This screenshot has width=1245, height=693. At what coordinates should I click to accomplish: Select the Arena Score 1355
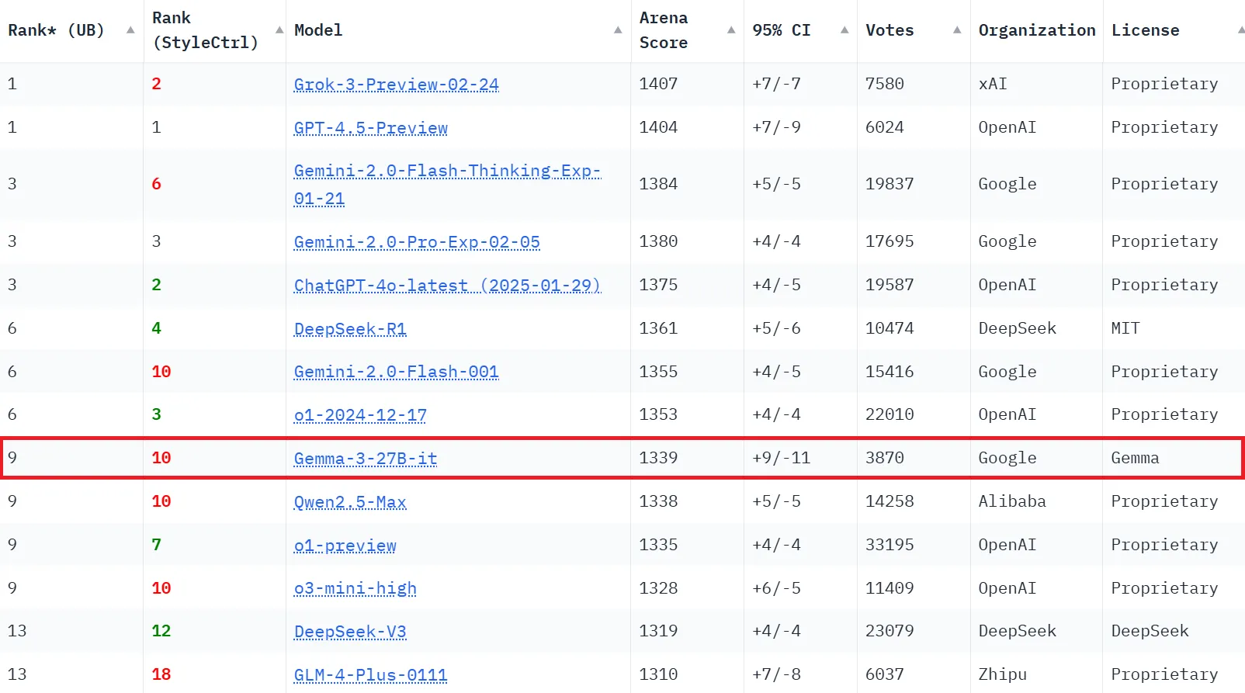click(x=658, y=372)
